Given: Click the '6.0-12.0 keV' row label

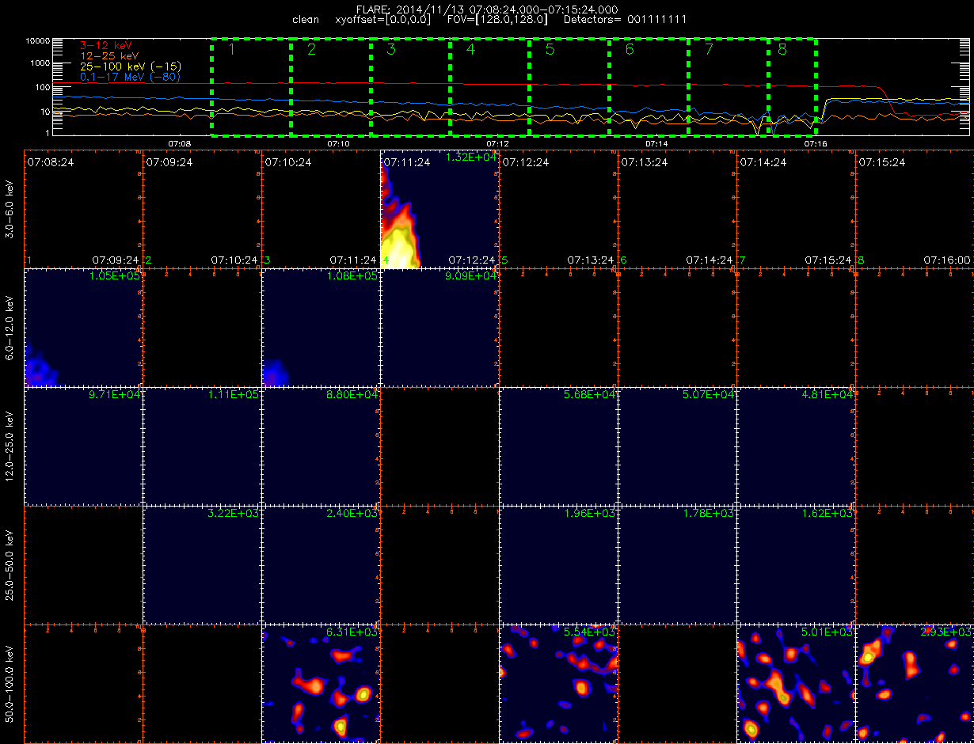Looking at the screenshot, I should (x=10, y=328).
